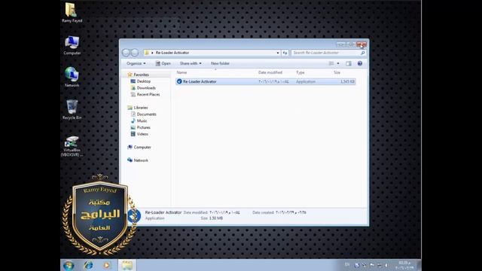
Task: Sort by the Date modified column header
Action: (270, 72)
